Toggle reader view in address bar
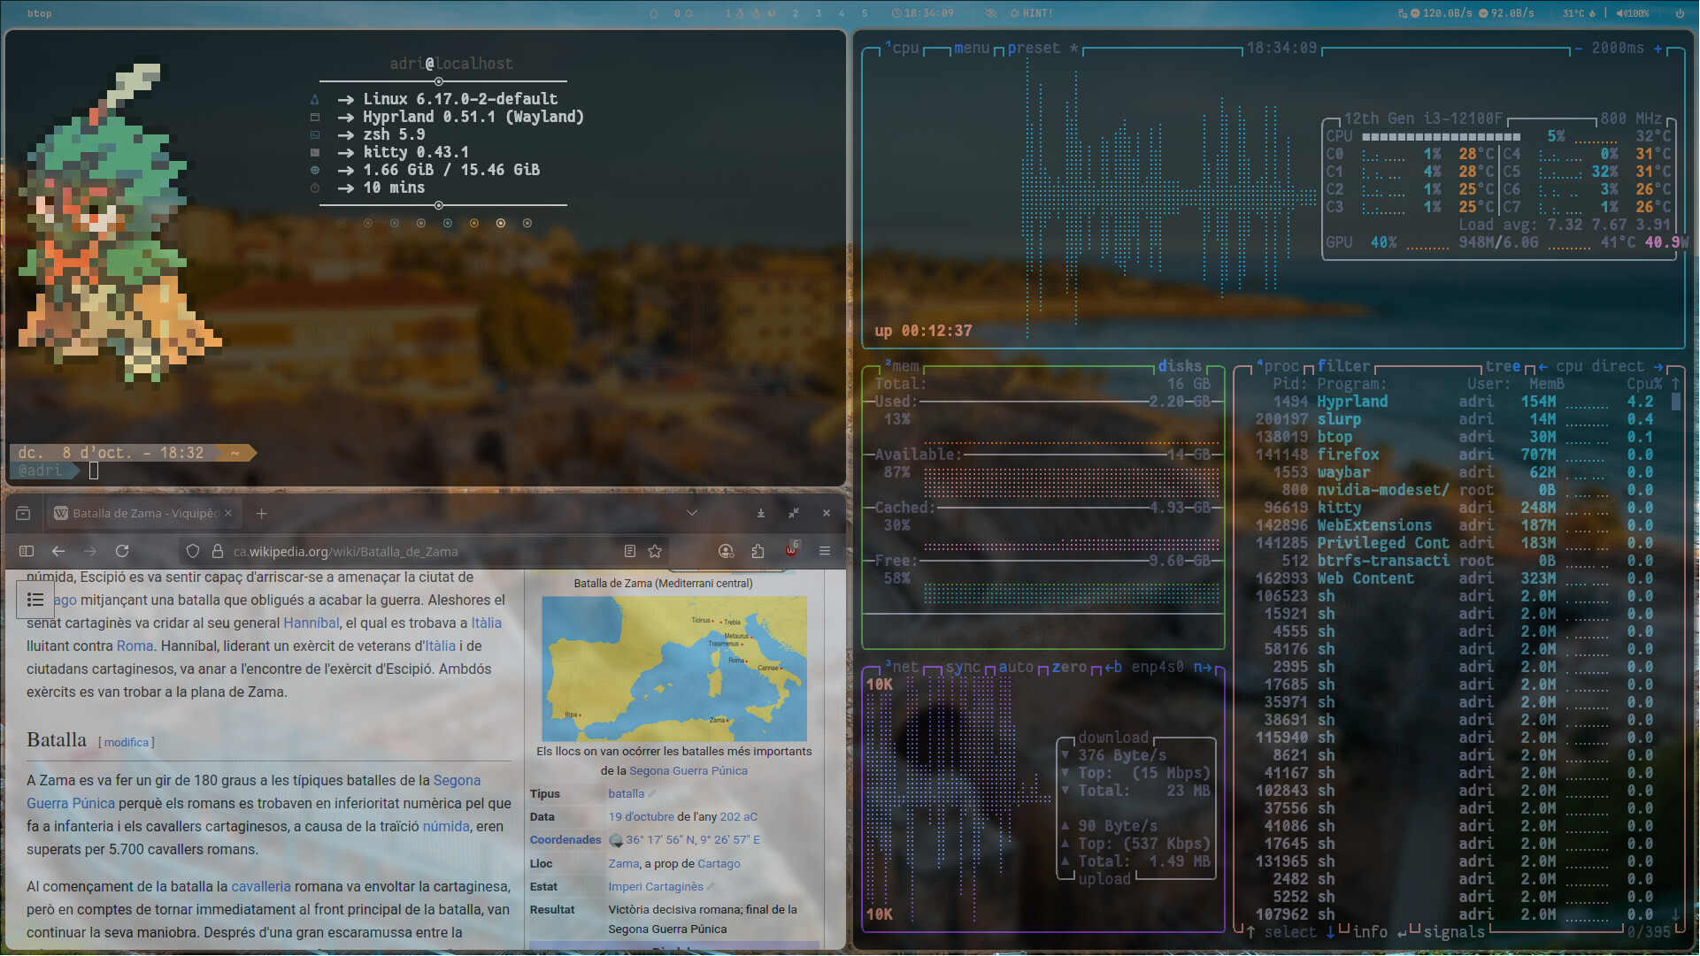 pos(629,552)
